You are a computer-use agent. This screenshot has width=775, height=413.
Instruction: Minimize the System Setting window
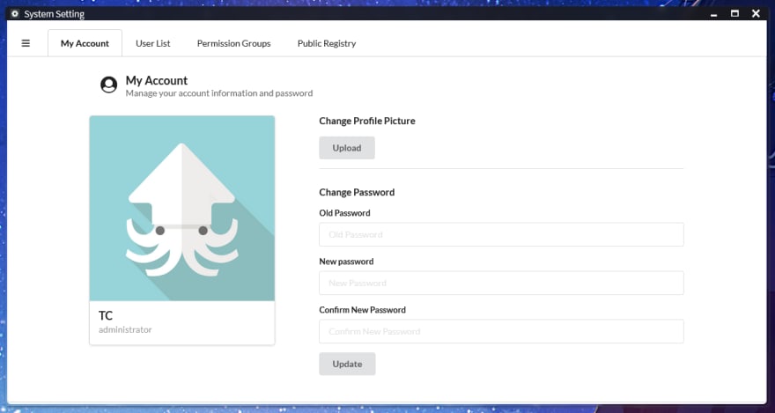[713, 14]
